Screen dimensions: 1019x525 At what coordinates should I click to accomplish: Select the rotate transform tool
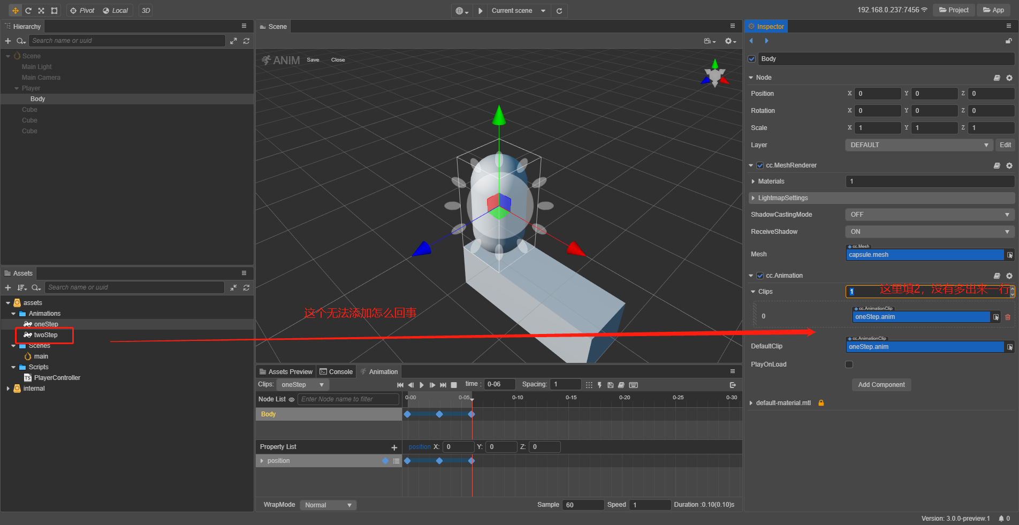click(x=28, y=11)
